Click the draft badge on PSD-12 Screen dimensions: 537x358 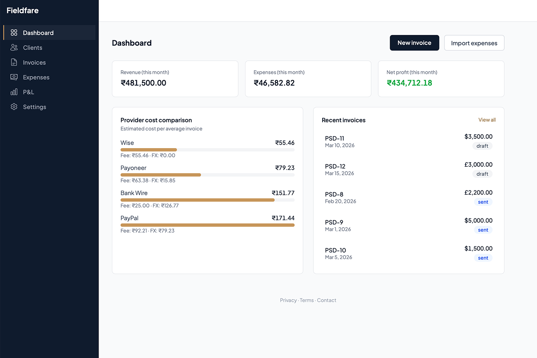[482, 174]
